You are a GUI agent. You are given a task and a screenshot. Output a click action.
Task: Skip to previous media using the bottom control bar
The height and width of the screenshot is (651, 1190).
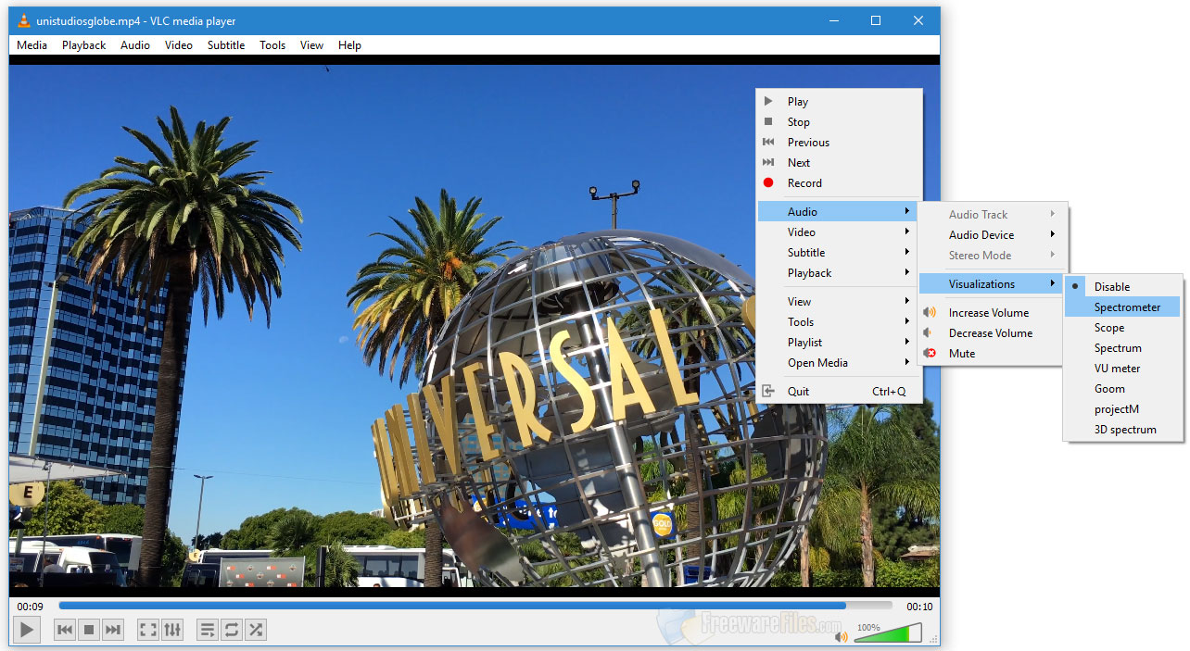pyautogui.click(x=65, y=631)
